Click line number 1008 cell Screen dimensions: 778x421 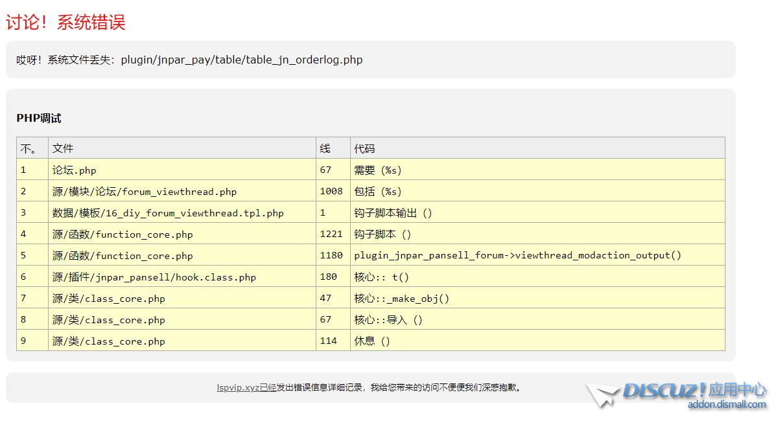click(x=331, y=192)
